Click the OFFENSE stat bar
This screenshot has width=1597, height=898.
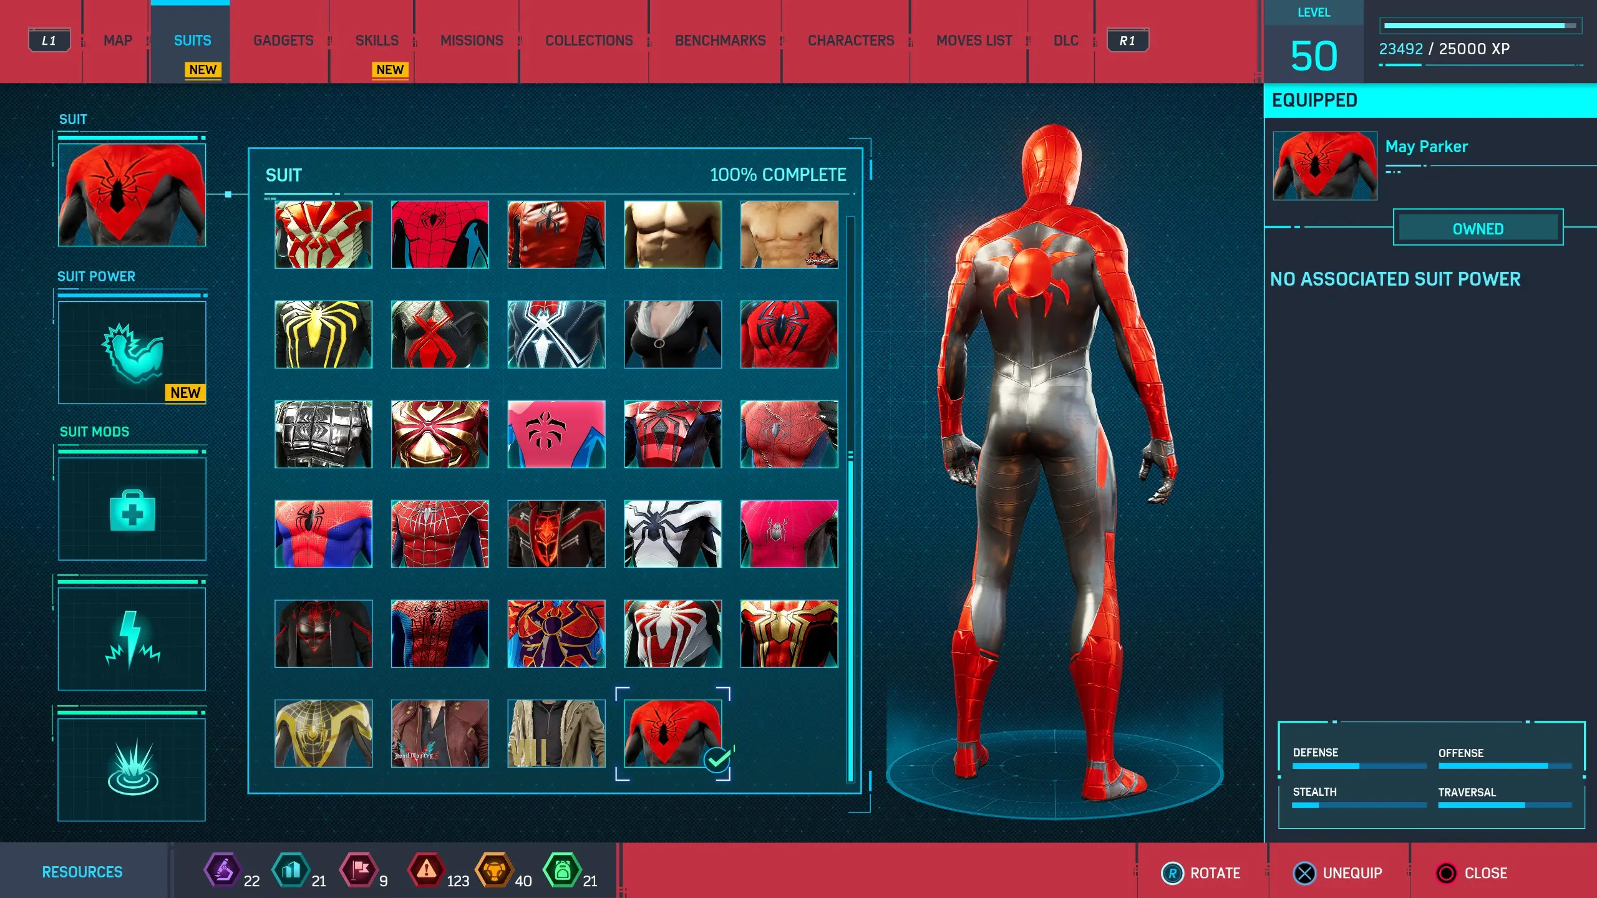pyautogui.click(x=1505, y=766)
